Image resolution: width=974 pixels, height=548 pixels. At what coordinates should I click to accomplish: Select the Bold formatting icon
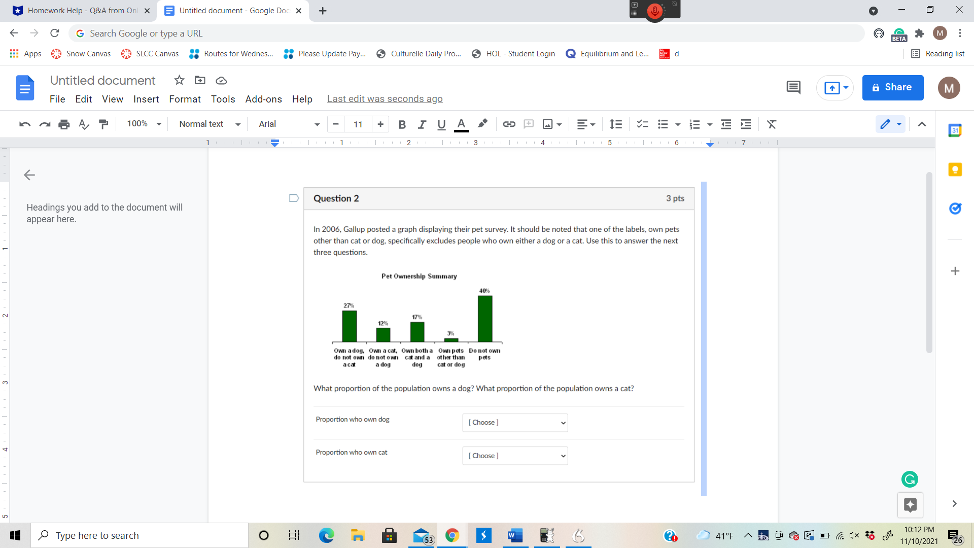pyautogui.click(x=402, y=124)
